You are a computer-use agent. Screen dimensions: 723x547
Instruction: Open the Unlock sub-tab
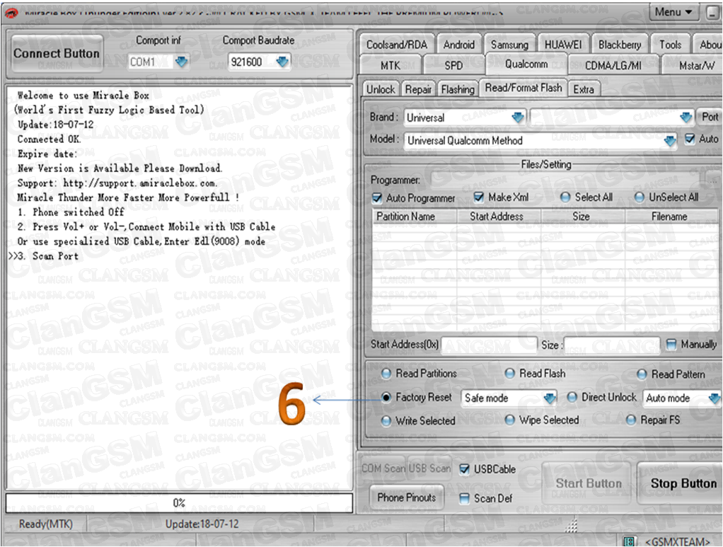(381, 89)
